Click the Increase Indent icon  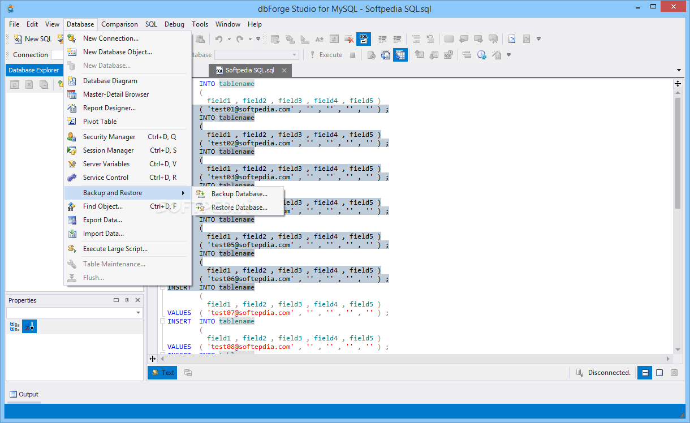point(397,39)
